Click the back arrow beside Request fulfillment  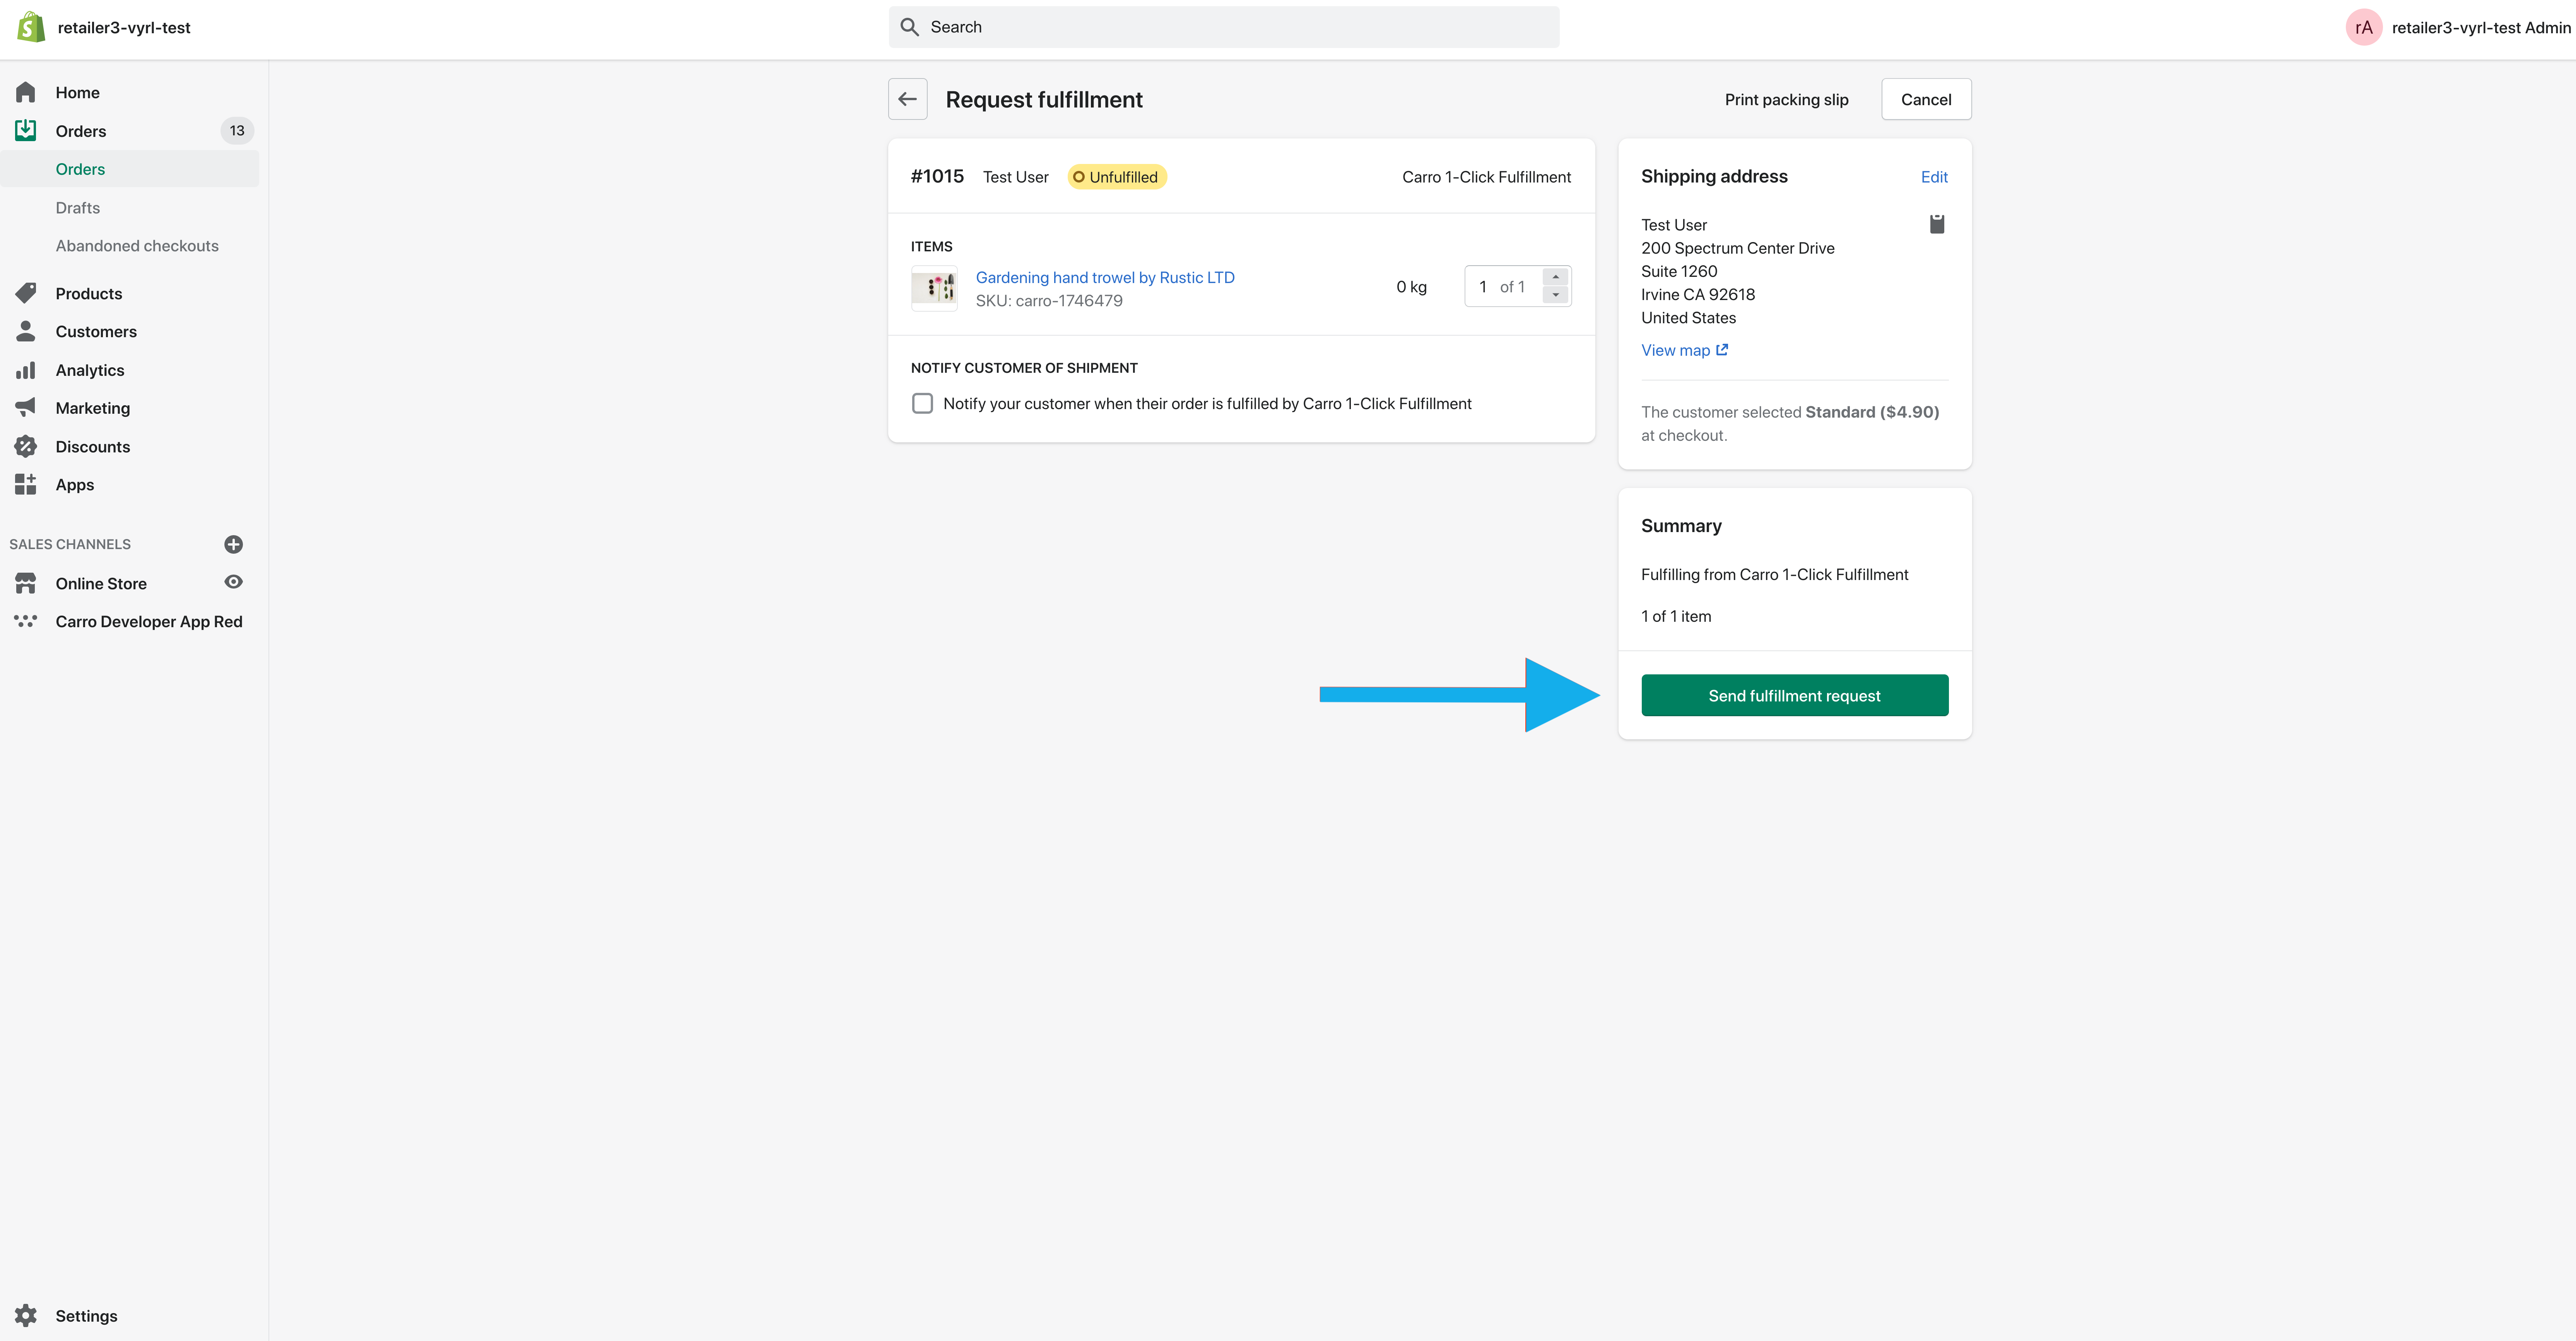coord(907,99)
